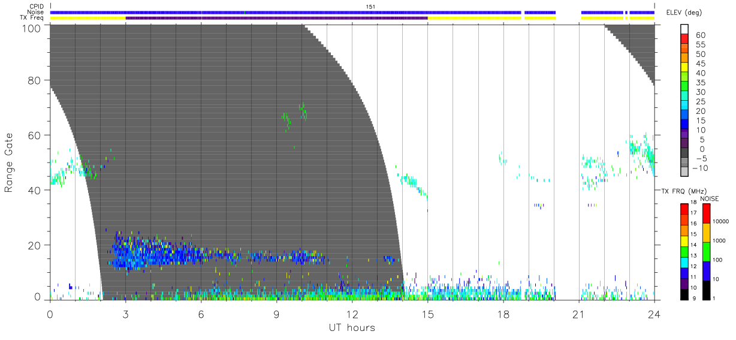
Task: Select the CPID label at top left
Action: point(37,7)
